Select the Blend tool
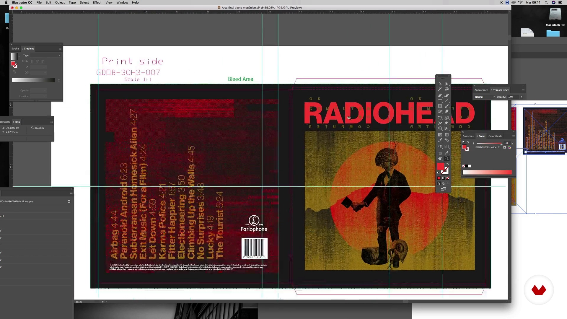Viewport: 567px width, 319px height. pos(447,140)
